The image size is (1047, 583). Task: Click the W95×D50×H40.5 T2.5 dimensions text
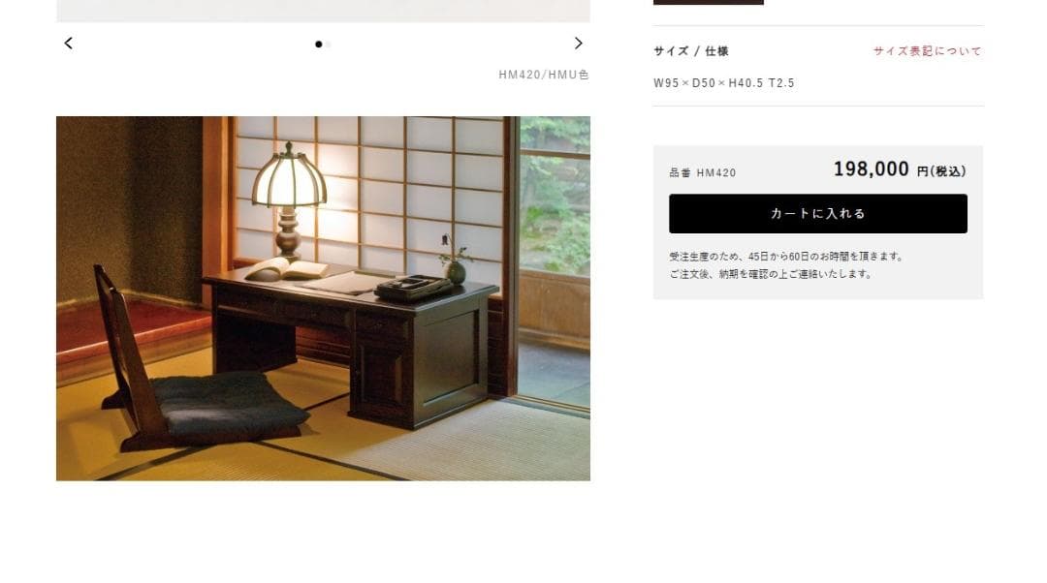click(x=724, y=83)
